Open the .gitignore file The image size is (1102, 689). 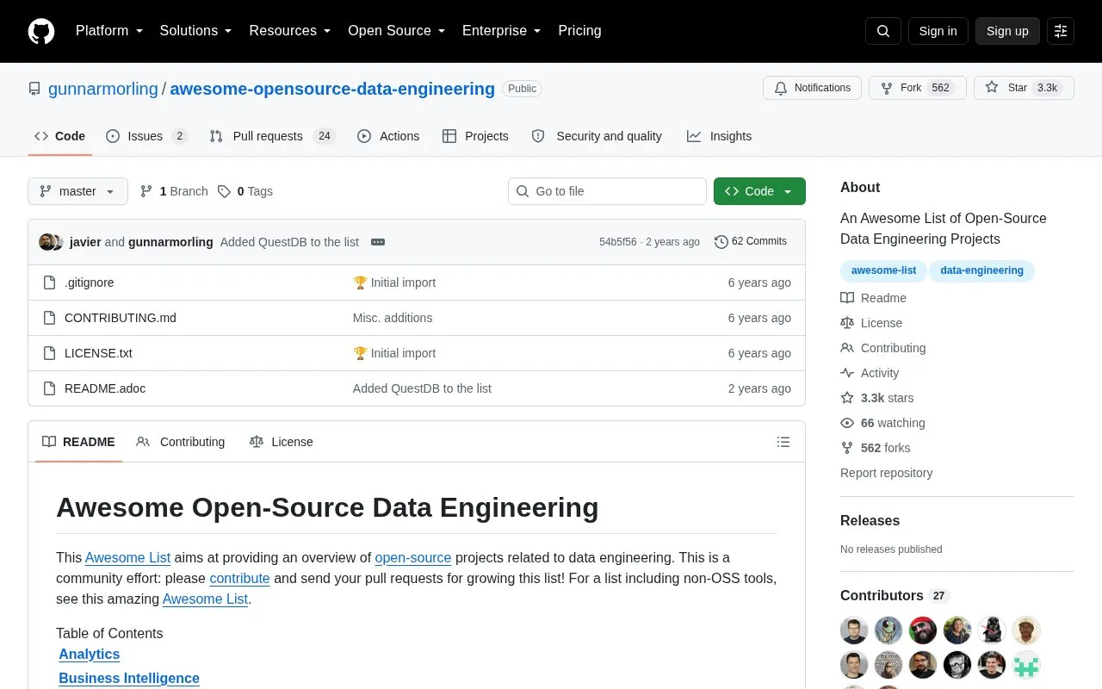90,282
